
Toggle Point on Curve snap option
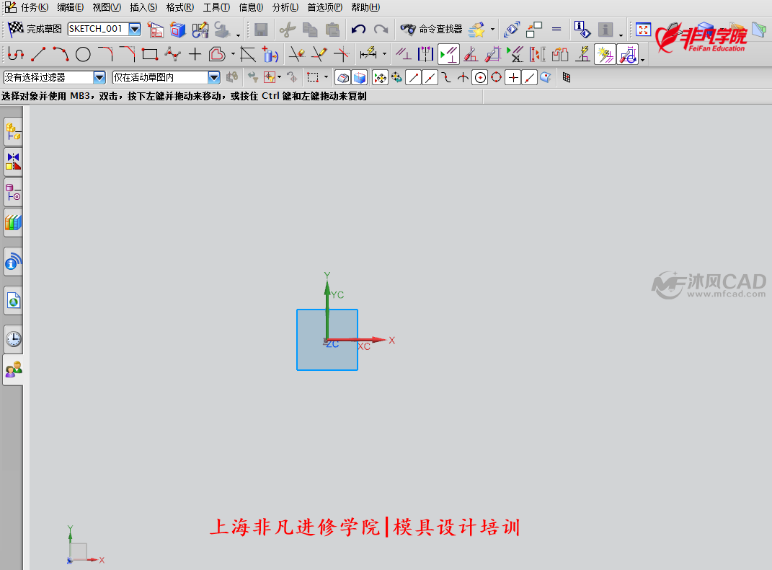pos(529,78)
